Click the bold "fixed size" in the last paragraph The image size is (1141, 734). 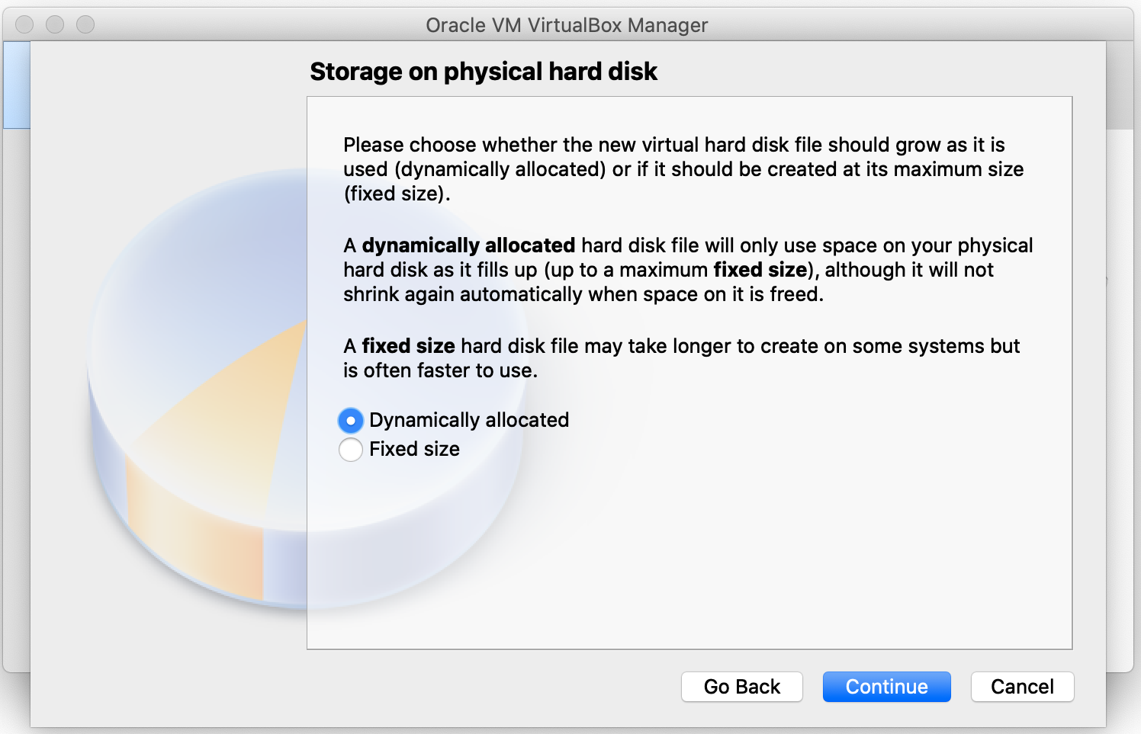coord(408,346)
